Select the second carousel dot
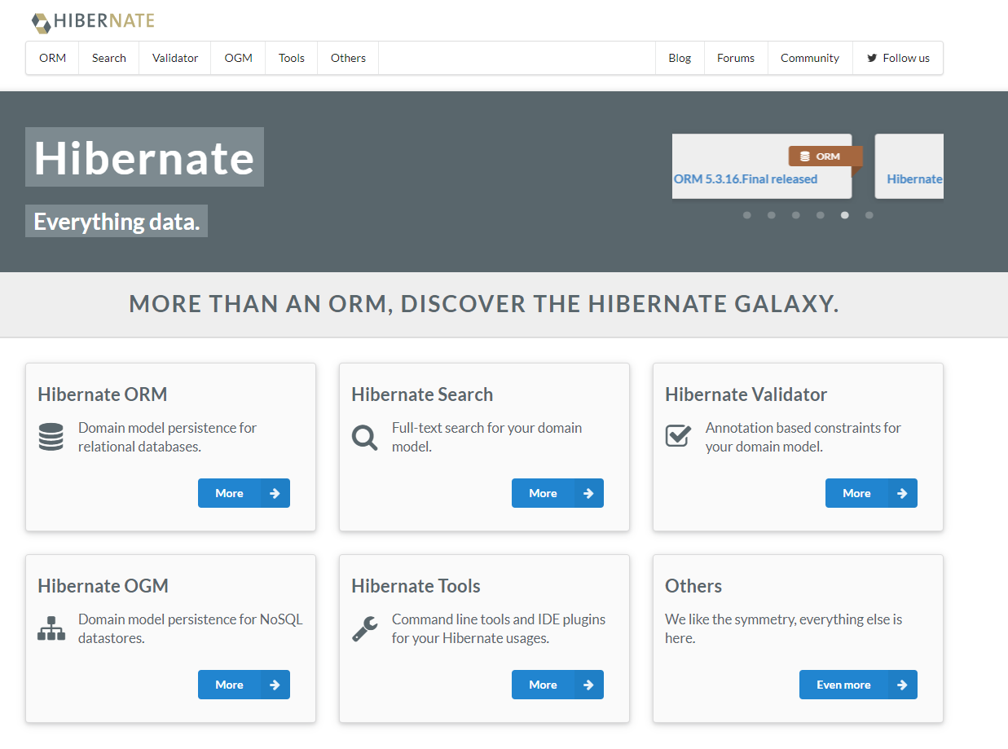 [772, 215]
